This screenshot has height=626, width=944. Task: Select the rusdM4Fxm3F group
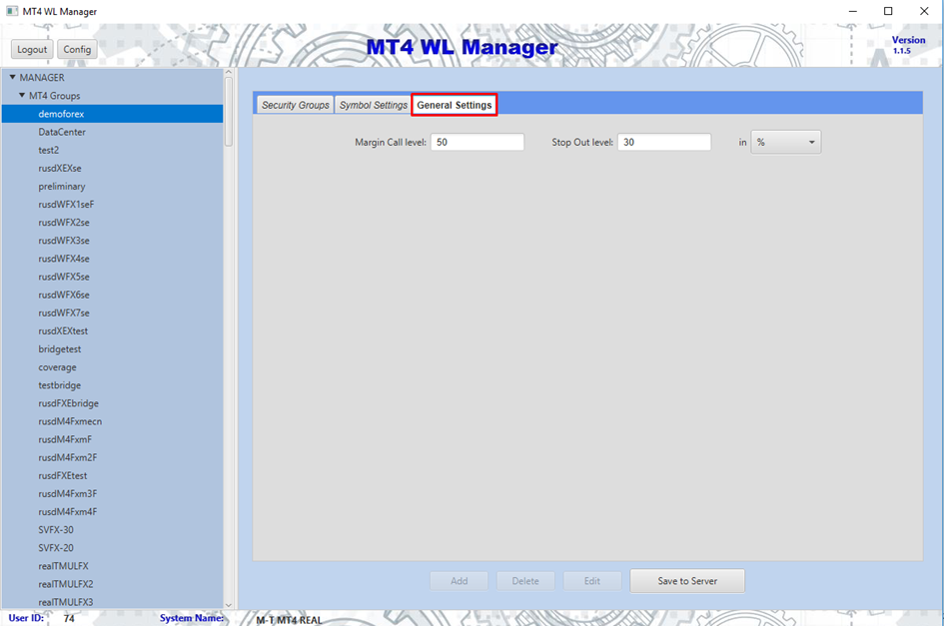(x=112, y=493)
